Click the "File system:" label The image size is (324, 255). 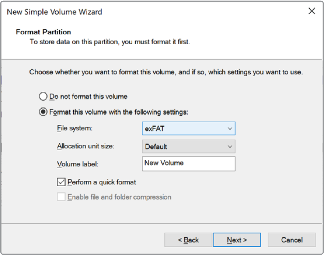(75, 129)
